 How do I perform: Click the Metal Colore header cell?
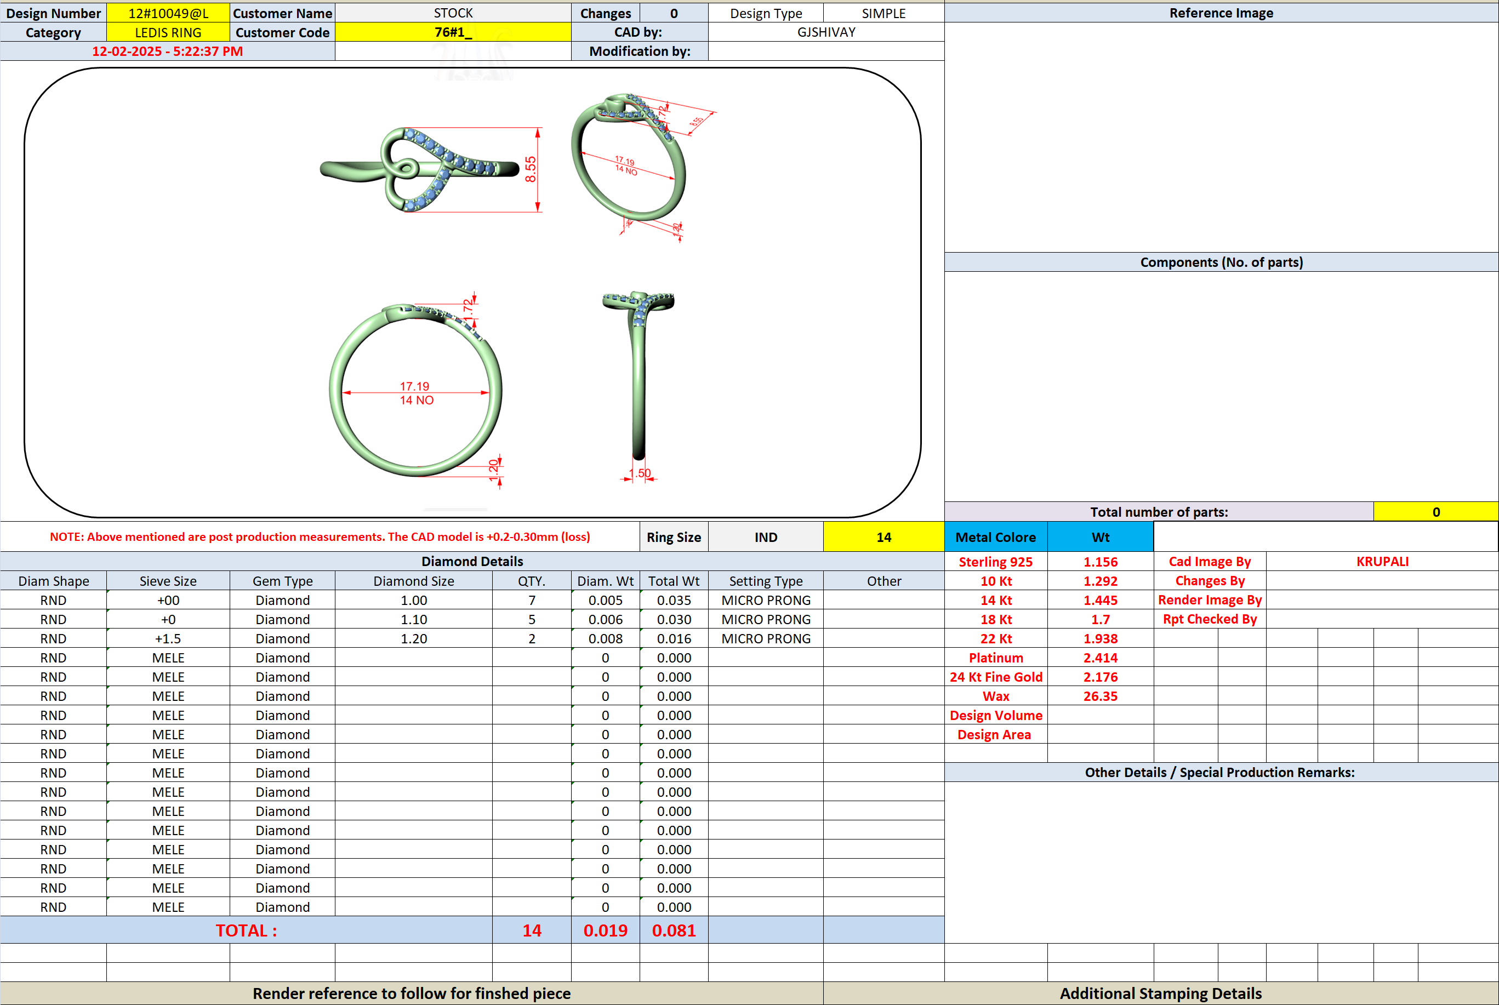pos(995,537)
